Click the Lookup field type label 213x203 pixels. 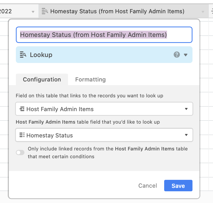coord(41,55)
